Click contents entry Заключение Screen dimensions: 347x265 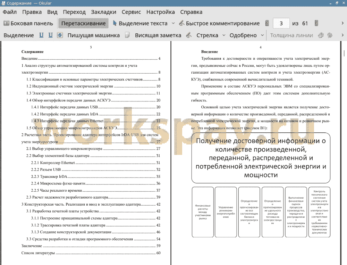pos(91,246)
